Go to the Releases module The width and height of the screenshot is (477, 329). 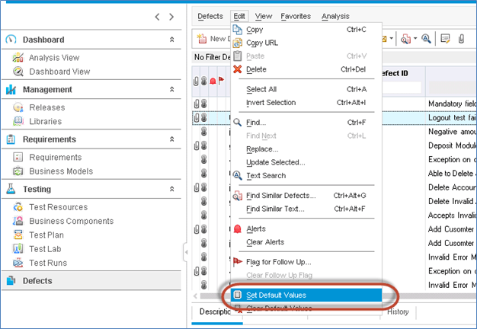point(46,108)
